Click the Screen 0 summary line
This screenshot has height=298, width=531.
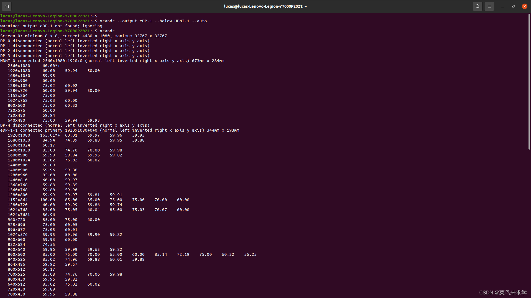tap(84, 36)
